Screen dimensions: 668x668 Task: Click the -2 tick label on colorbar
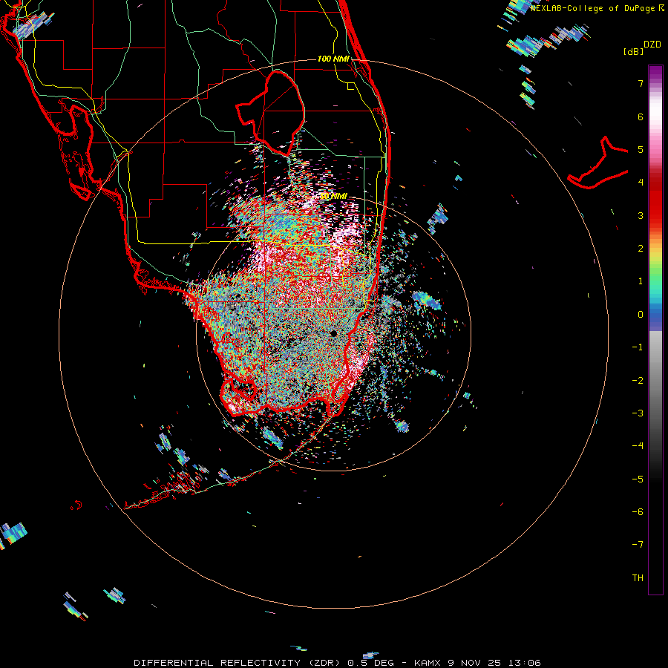(638, 381)
